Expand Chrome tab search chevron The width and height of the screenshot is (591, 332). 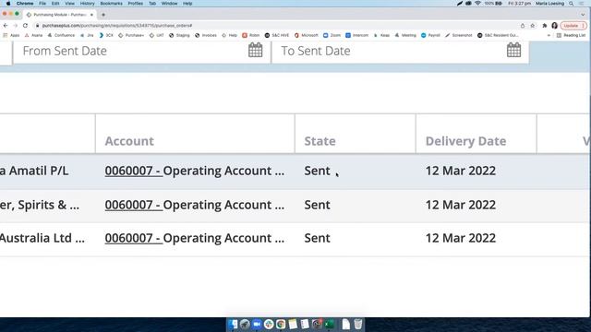coord(583,15)
